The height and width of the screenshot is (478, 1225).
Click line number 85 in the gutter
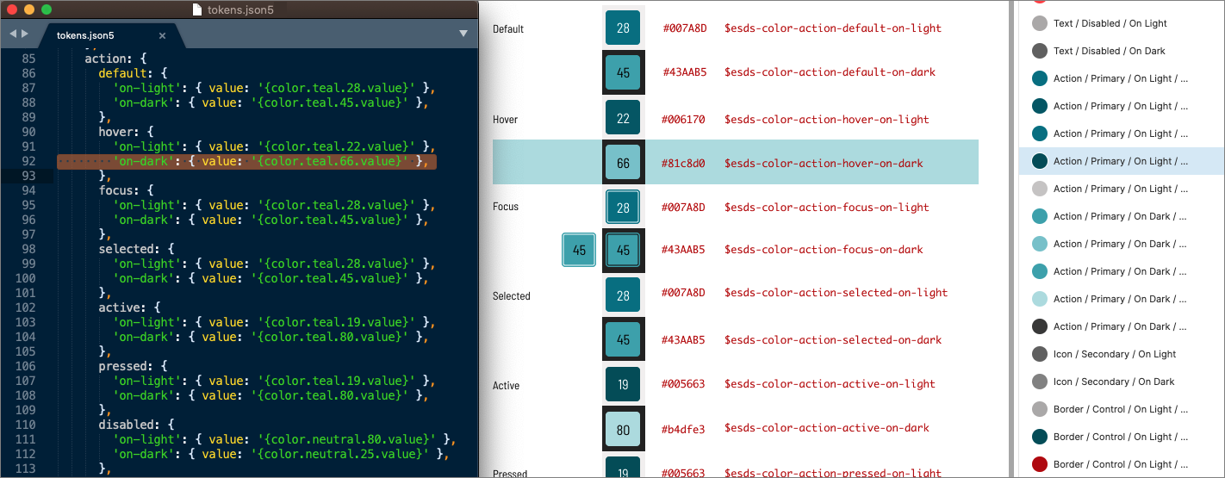(x=28, y=59)
